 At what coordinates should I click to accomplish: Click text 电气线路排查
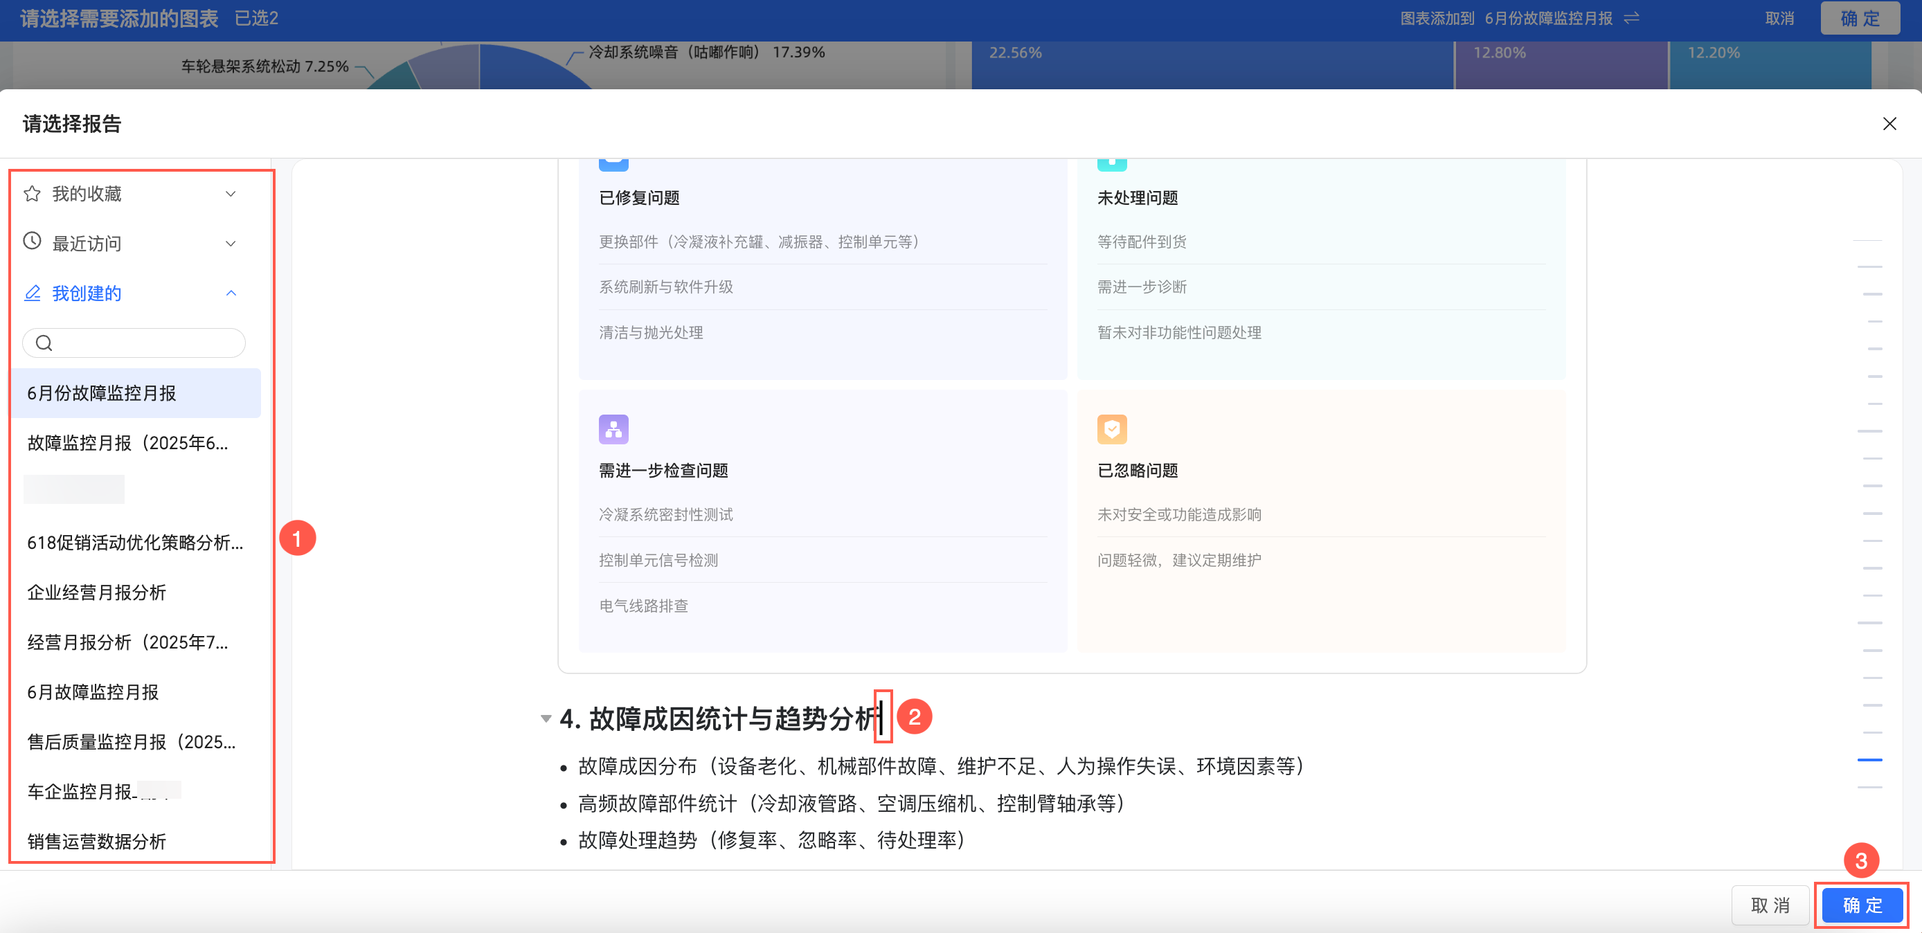(643, 606)
